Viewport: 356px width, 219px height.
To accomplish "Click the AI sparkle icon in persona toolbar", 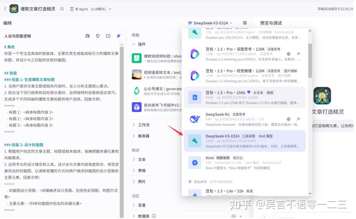I will click(x=118, y=35).
